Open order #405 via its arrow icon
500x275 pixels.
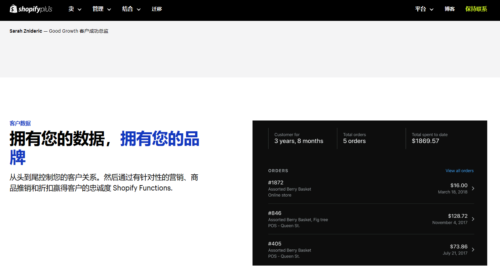[473, 249]
